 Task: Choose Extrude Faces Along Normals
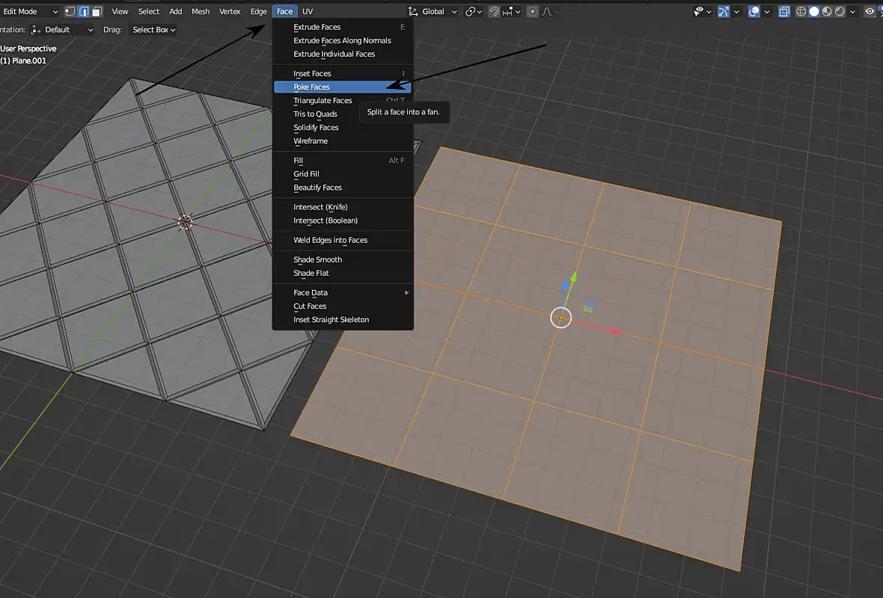343,40
